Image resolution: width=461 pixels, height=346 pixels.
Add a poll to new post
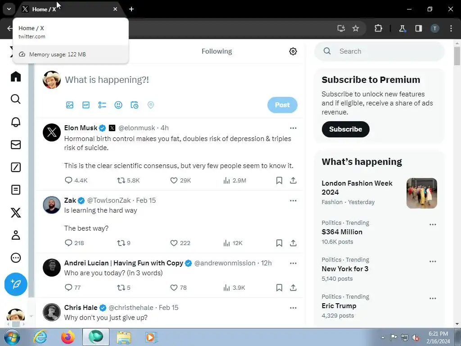point(102,105)
